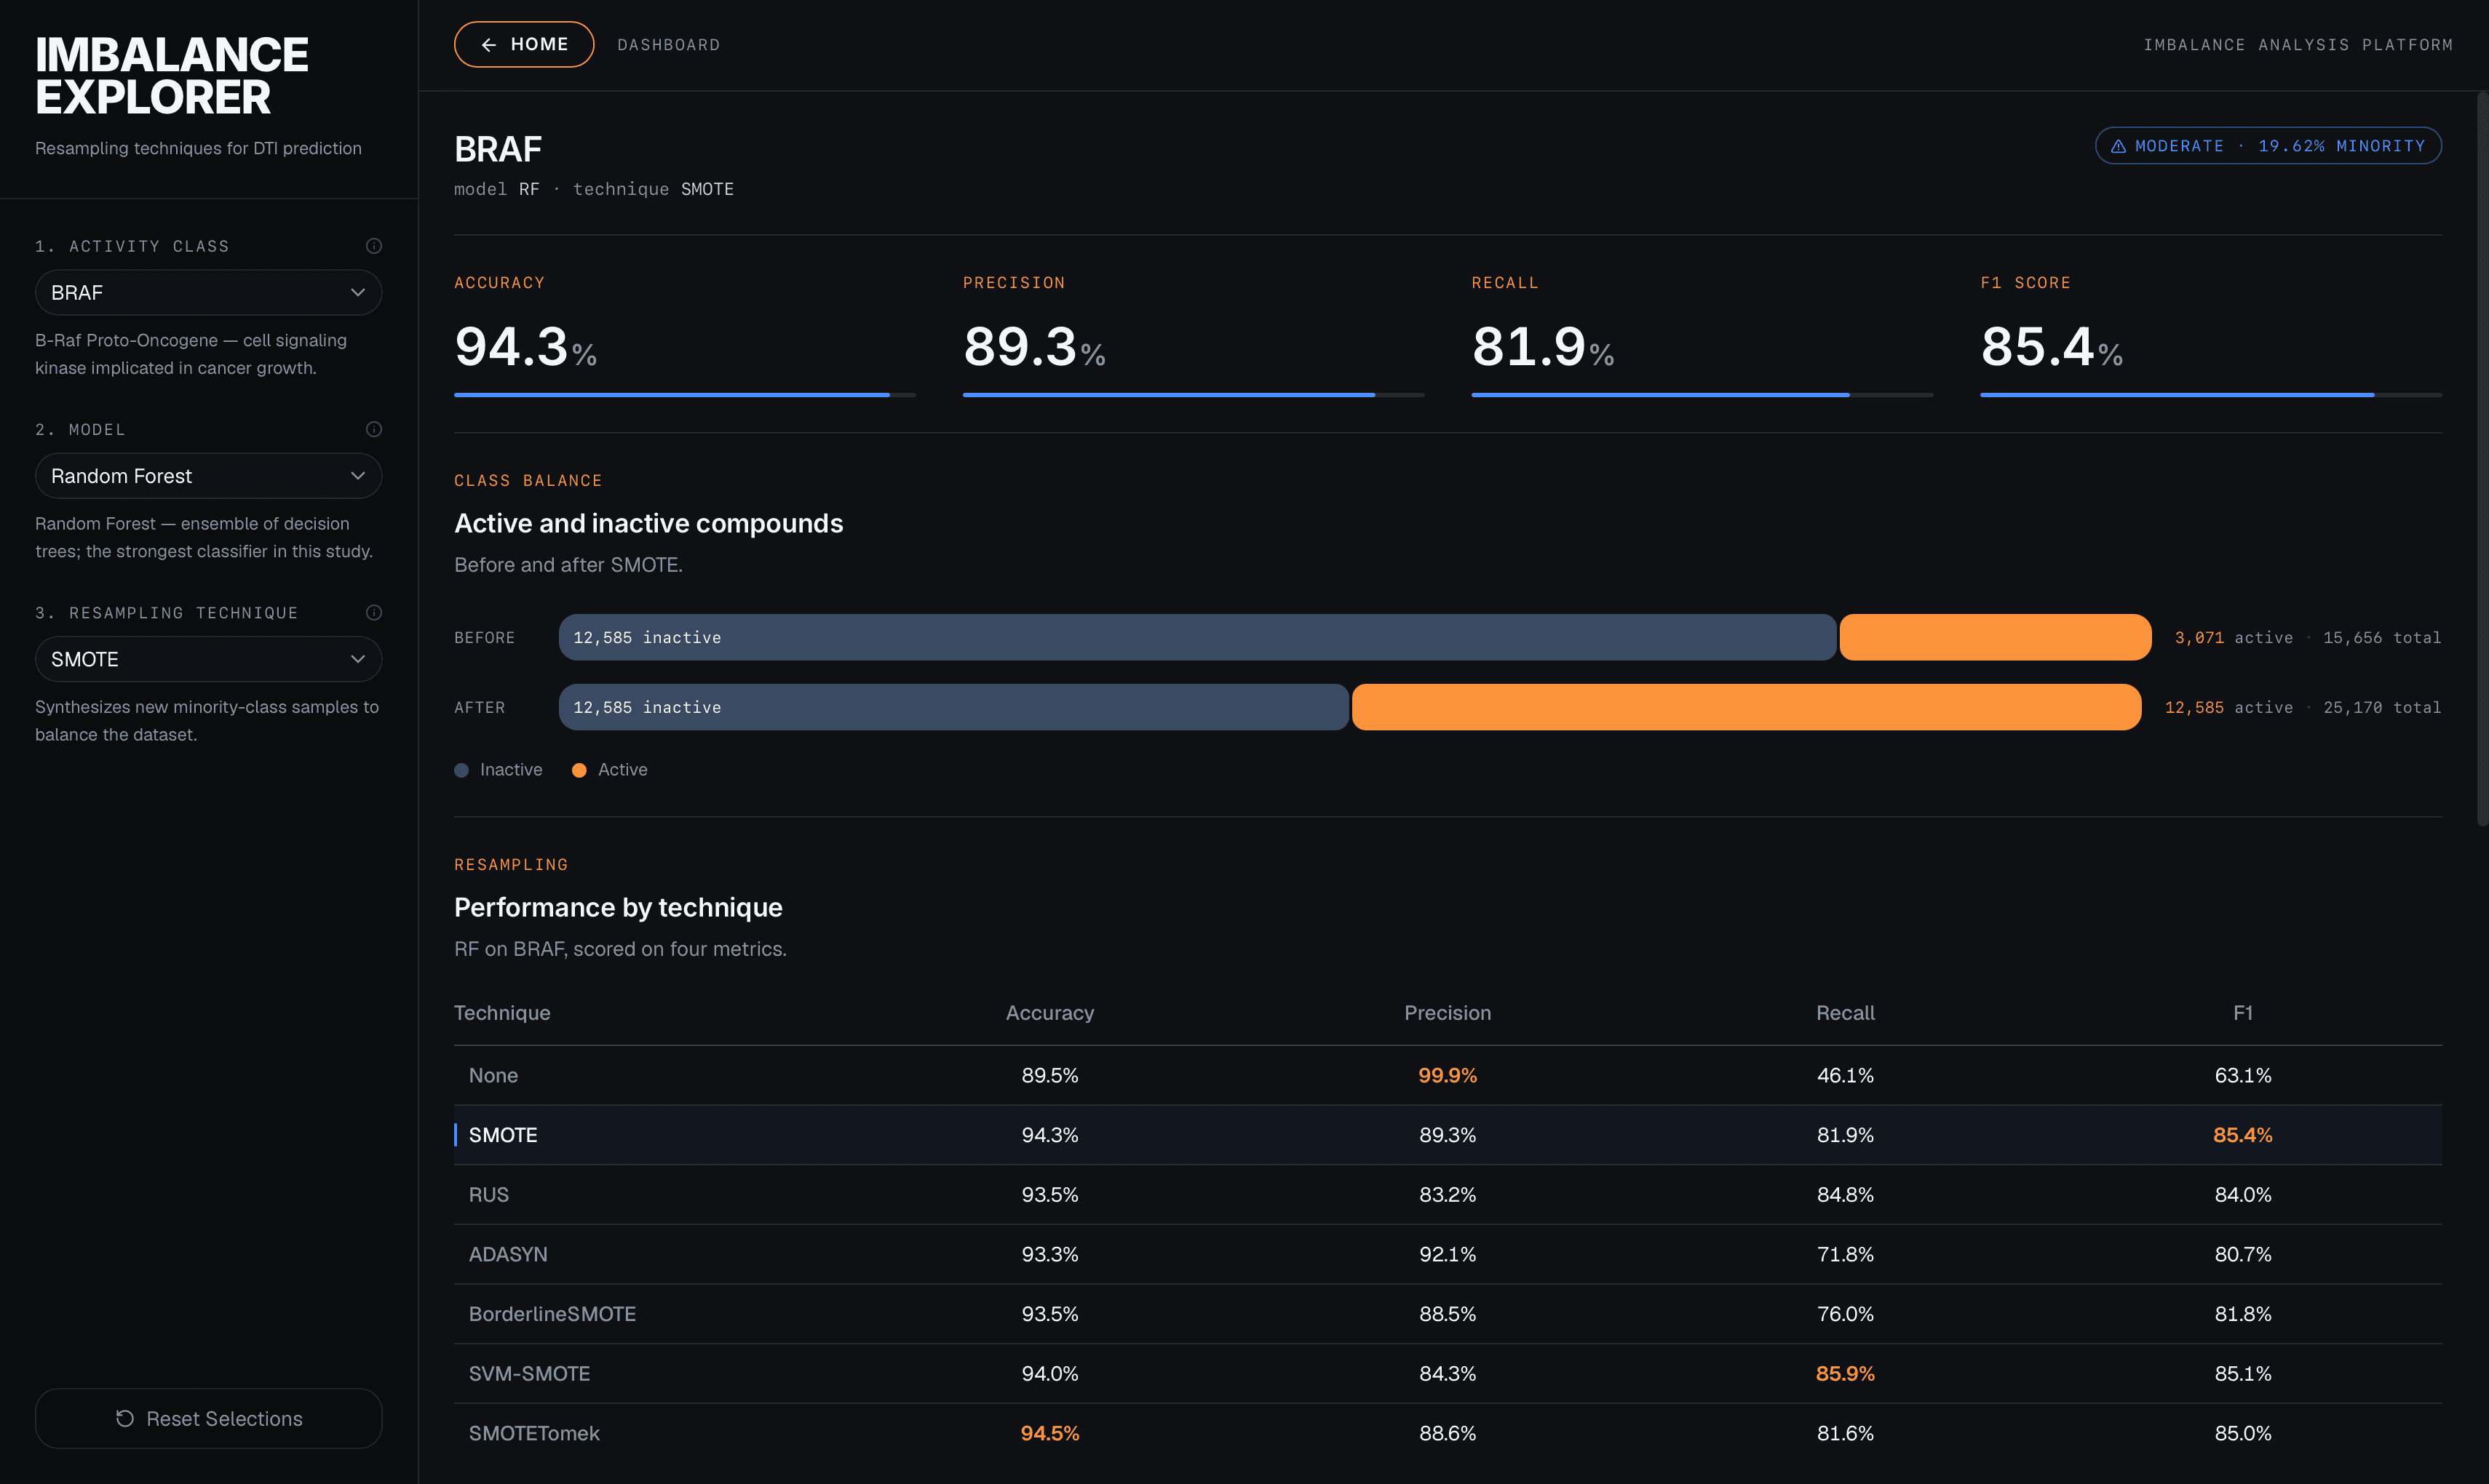Click the Before inactive bar segment
The image size is (2489, 1484).
tap(1197, 637)
